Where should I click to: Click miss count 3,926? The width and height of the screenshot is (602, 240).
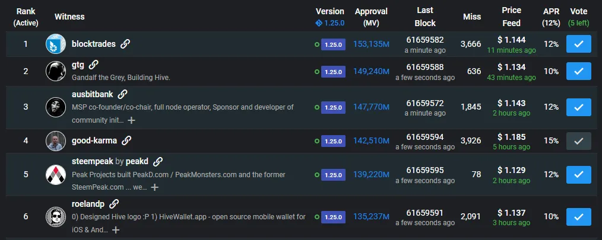pos(471,140)
